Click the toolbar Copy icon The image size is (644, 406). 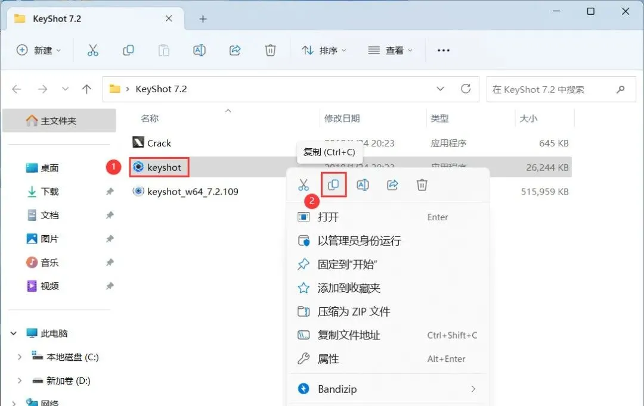(128, 51)
